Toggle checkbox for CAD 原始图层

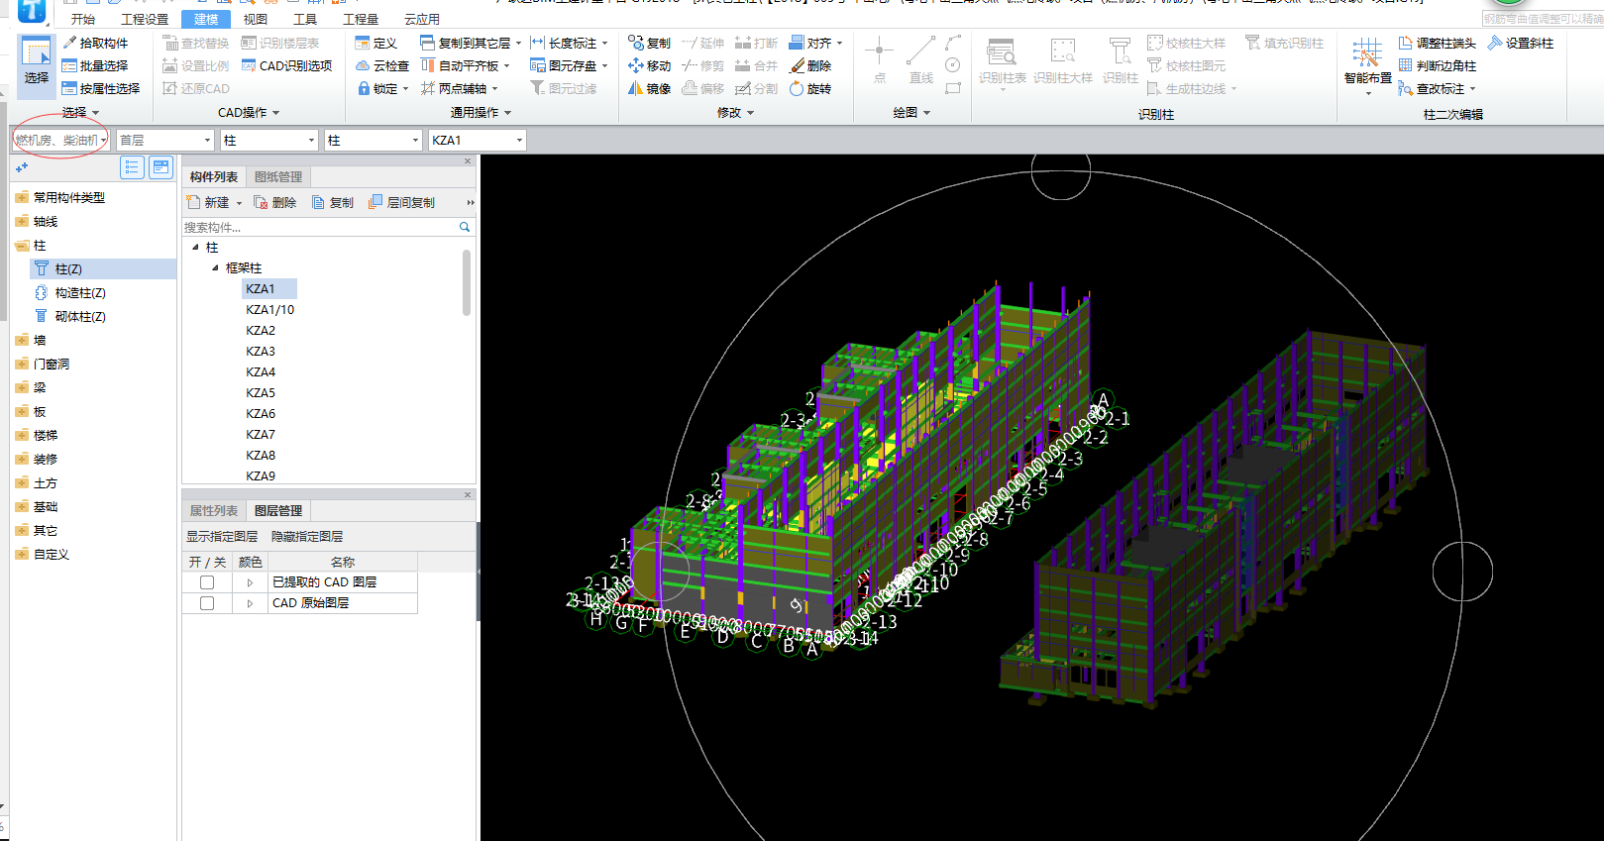pos(207,603)
